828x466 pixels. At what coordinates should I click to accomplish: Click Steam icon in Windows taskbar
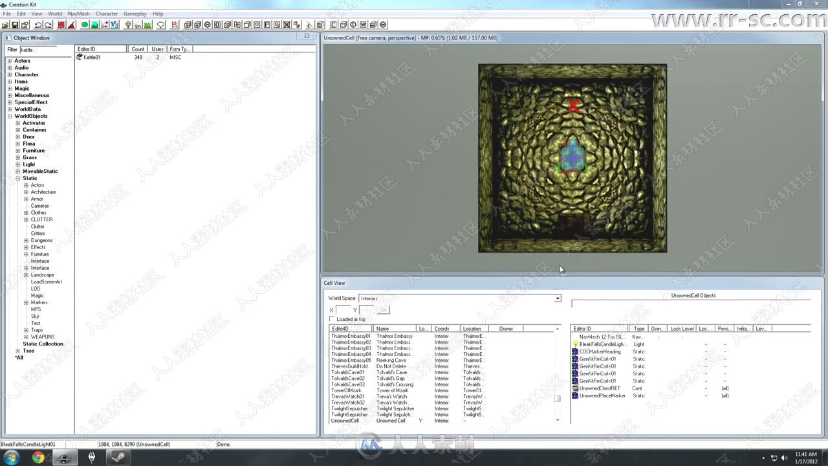tap(118, 458)
